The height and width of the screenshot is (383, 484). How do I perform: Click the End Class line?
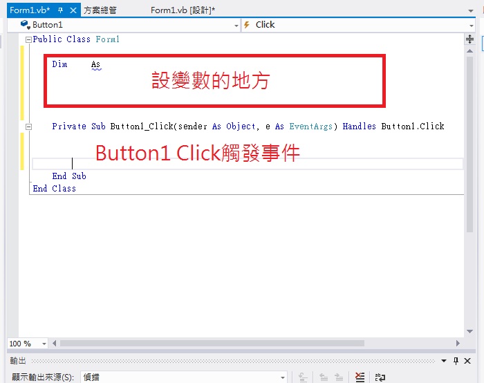55,188
